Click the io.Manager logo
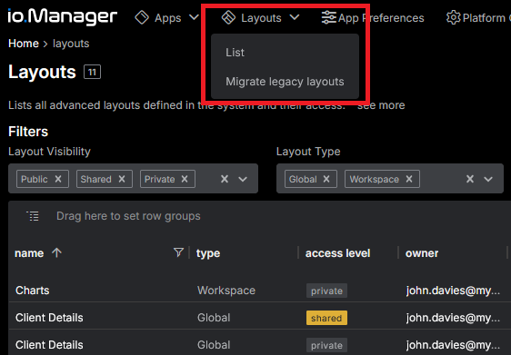 (62, 16)
